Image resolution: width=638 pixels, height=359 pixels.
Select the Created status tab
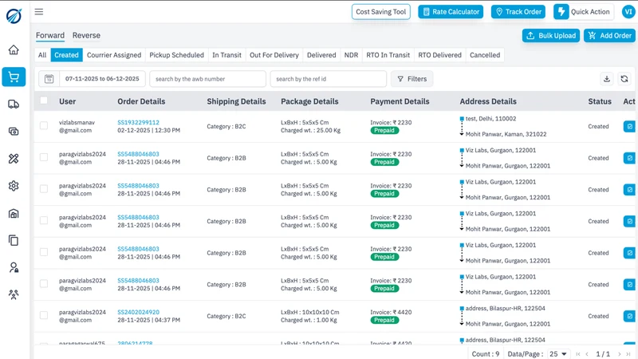[66, 55]
